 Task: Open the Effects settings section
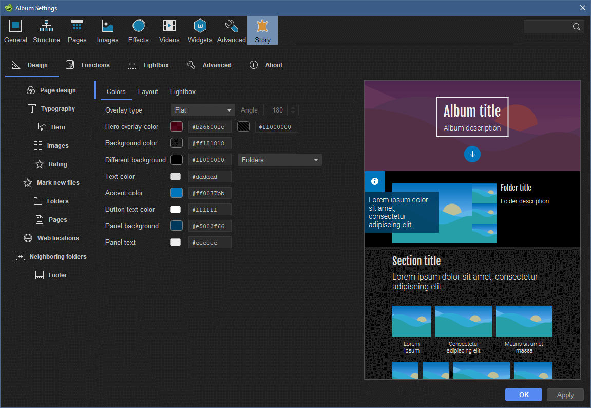coord(138,30)
